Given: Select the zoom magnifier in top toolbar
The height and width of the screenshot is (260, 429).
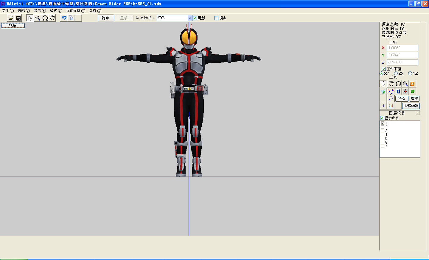Looking at the screenshot, I should pyautogui.click(x=38, y=18).
